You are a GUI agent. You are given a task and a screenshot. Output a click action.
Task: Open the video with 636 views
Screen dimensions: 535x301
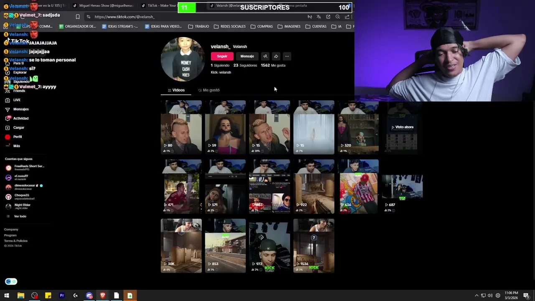pos(358,186)
